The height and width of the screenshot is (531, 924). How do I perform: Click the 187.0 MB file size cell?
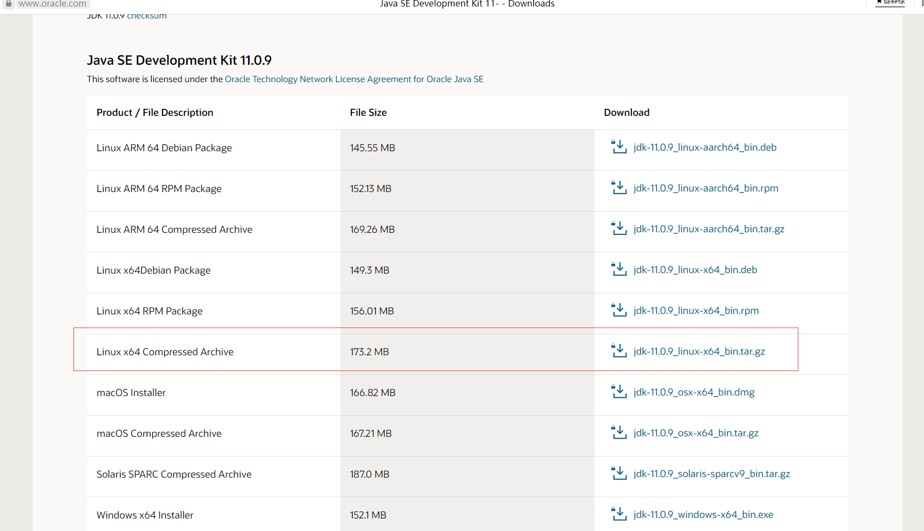[x=467, y=477]
